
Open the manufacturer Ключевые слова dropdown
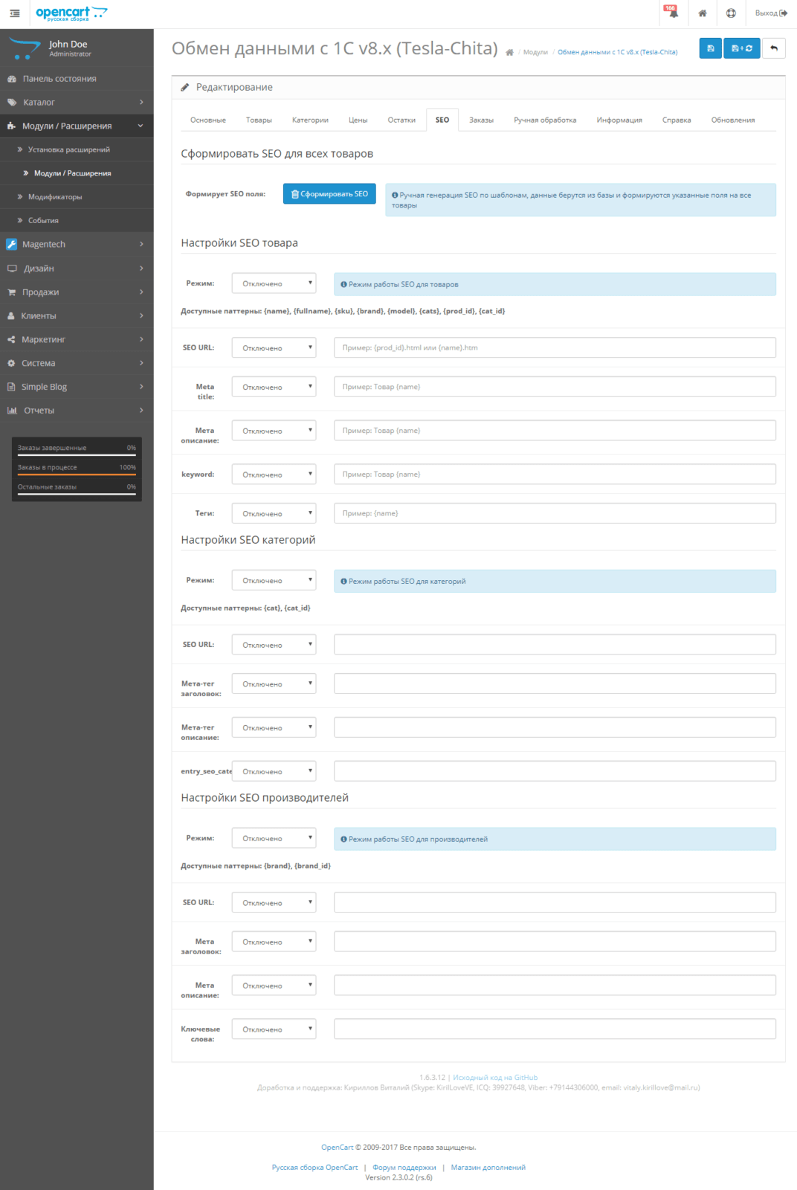coord(274,1029)
